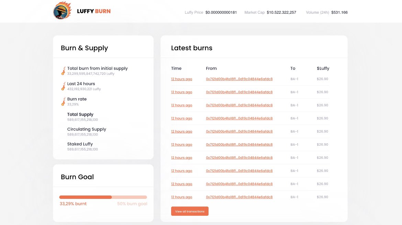This screenshot has height=225, width=402.
Task: Click the Latest burns heading
Action: tap(191, 48)
